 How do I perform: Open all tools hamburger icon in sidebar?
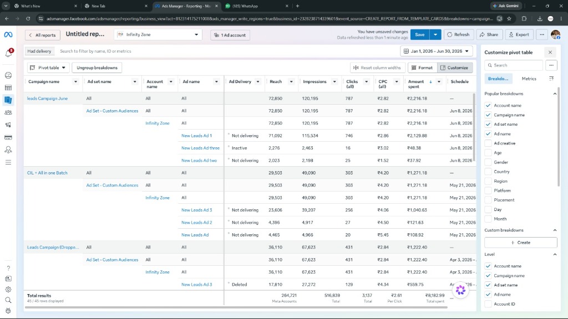pos(8,162)
